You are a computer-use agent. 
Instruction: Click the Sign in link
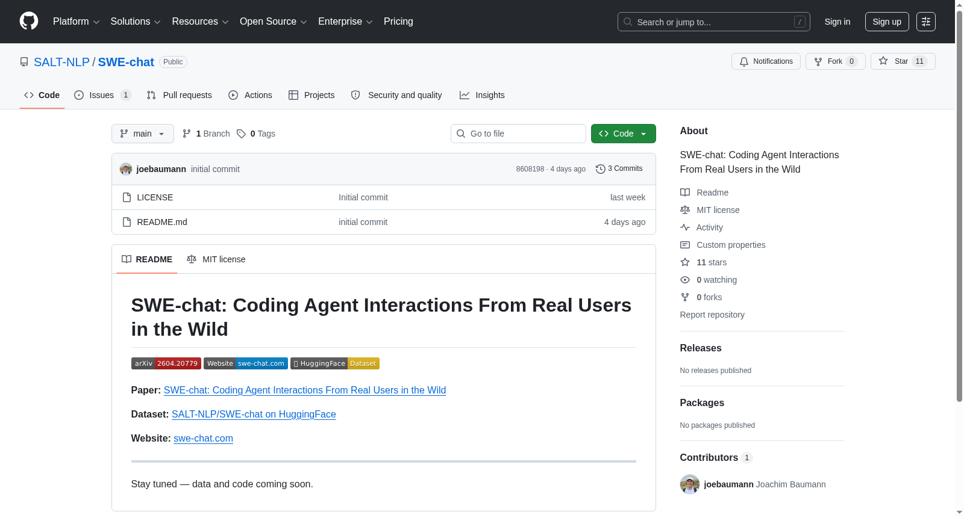pos(837,22)
